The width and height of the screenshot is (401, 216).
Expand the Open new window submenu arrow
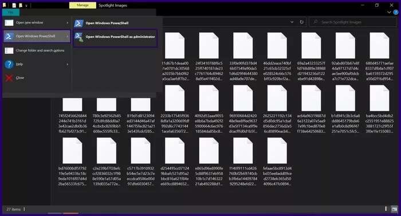[67, 23]
